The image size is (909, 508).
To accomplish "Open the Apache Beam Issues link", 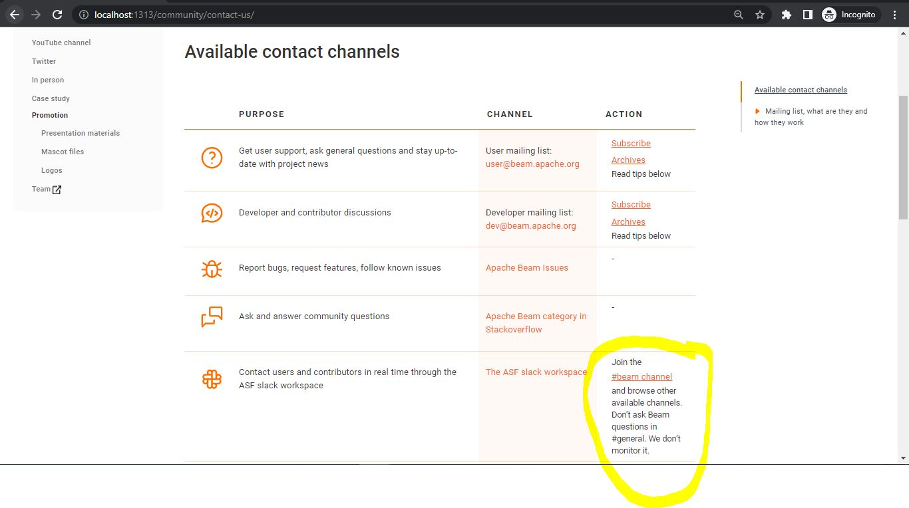I will (527, 267).
